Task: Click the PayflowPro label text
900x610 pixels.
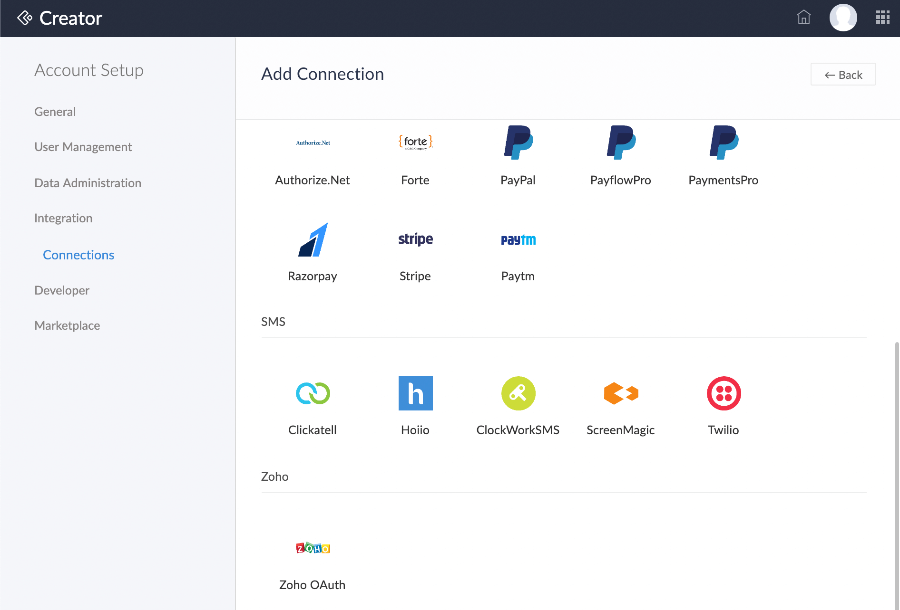Action: 621,181
